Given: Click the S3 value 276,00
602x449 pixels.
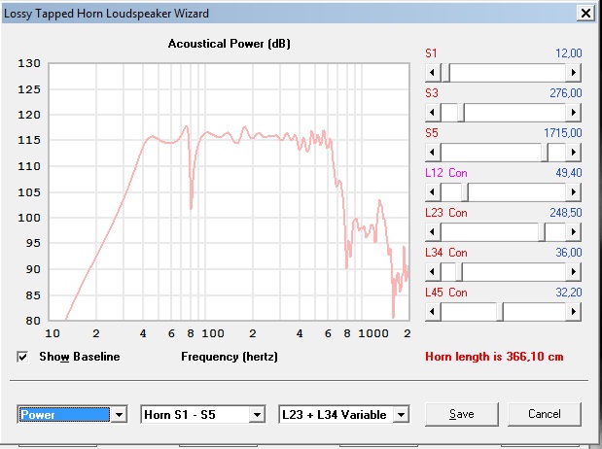Looking at the screenshot, I should pyautogui.click(x=566, y=93).
